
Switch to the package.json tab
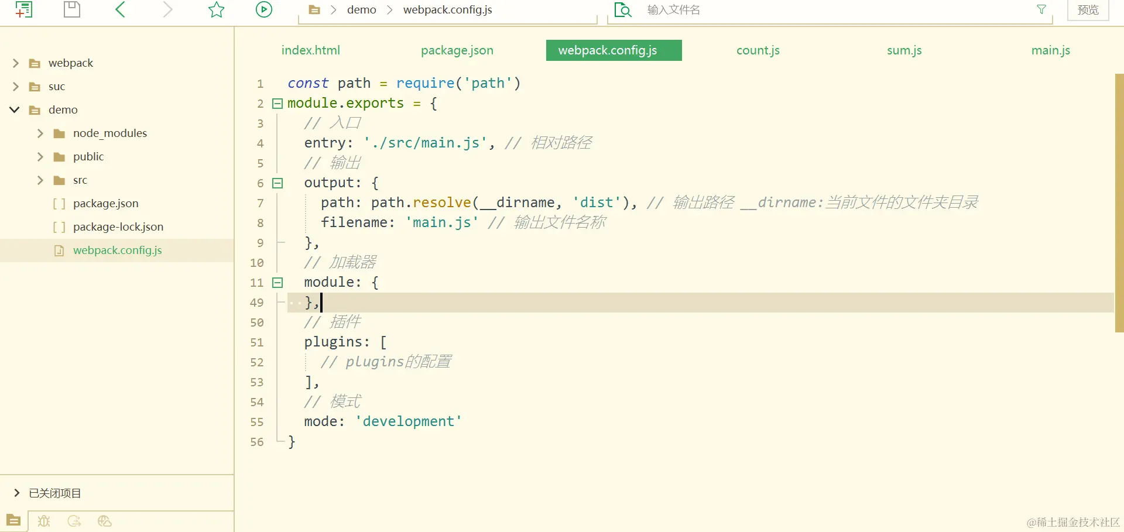[x=457, y=50]
